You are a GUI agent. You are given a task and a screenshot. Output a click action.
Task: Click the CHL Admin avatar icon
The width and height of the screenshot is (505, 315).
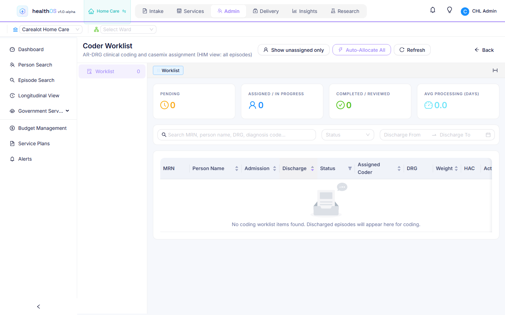(465, 12)
